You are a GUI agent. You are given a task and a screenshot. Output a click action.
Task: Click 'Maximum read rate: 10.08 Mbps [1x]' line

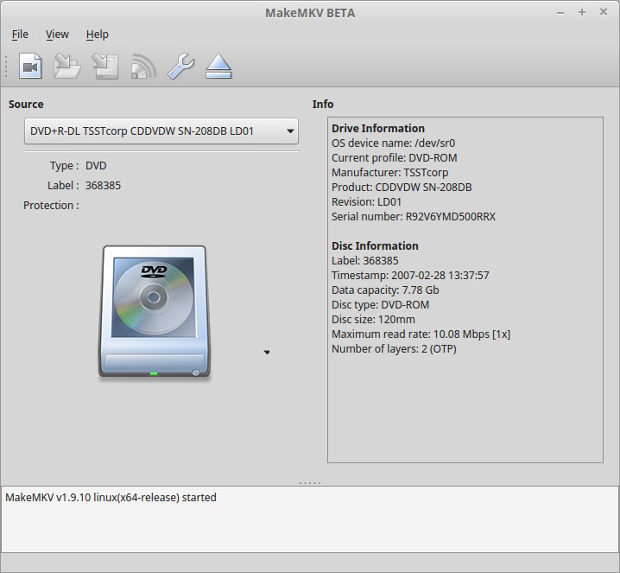click(421, 334)
